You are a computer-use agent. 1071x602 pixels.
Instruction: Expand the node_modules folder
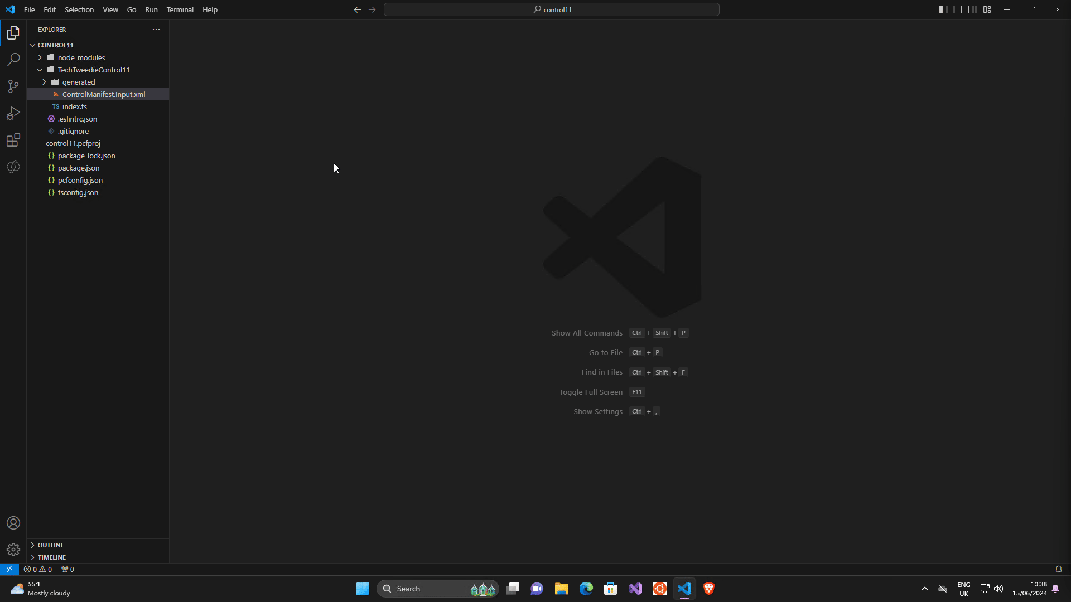39,57
